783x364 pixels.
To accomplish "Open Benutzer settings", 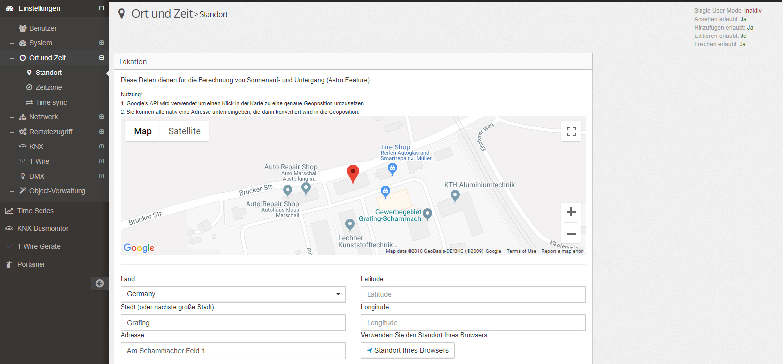I will pos(43,28).
